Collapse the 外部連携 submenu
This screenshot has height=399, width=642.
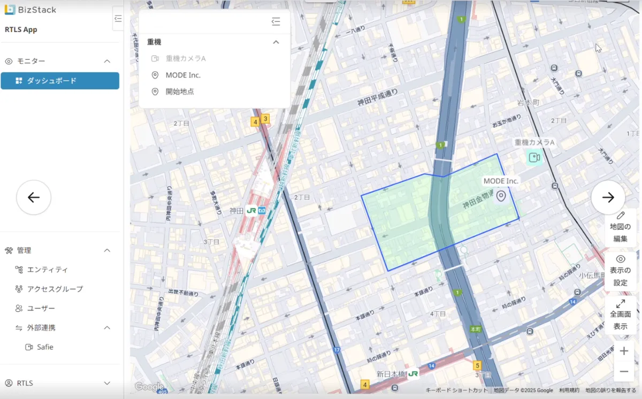tap(107, 327)
